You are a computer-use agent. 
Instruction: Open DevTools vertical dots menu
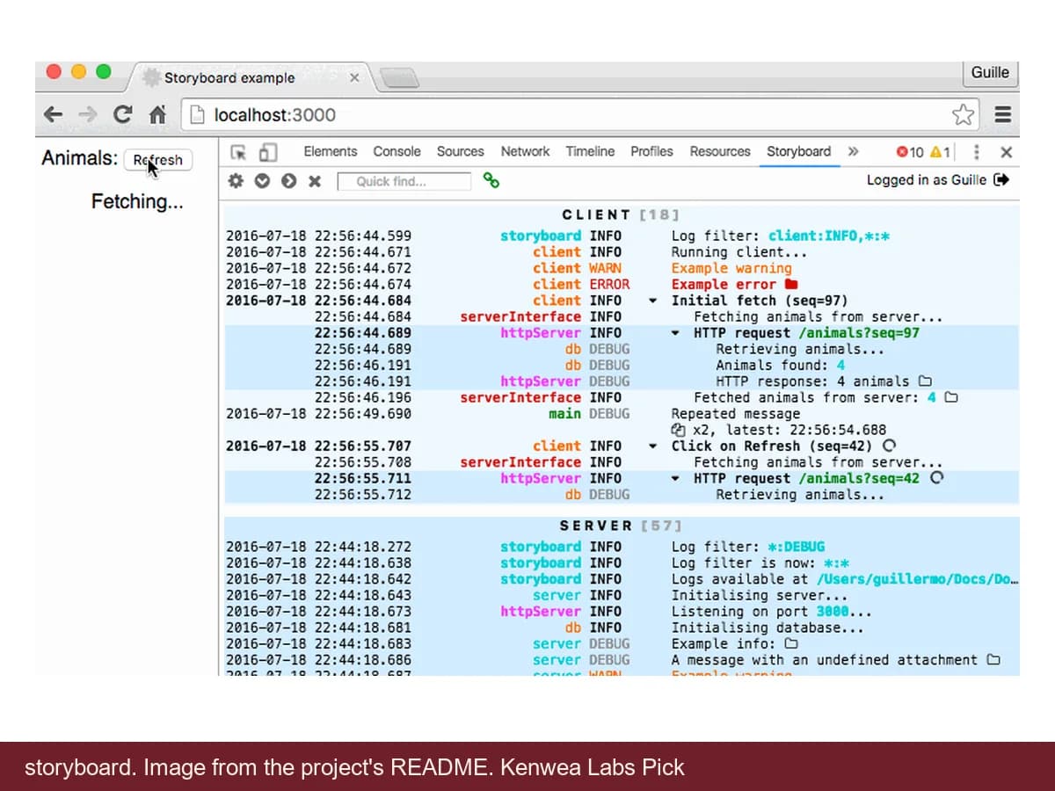point(977,152)
